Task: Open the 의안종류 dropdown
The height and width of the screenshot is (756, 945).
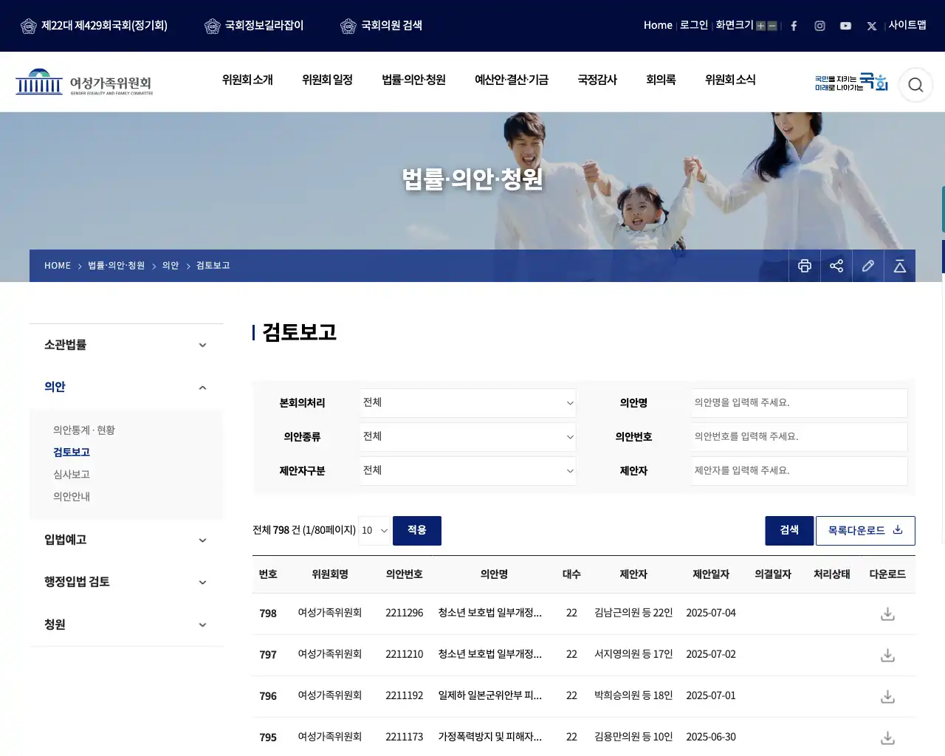Action: point(468,437)
